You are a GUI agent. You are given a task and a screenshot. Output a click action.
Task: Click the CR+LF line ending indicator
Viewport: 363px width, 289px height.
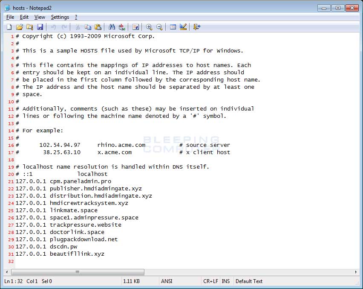(210, 281)
